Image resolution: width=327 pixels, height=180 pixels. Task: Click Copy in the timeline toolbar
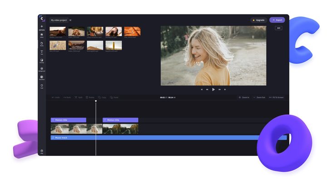[x=102, y=98]
